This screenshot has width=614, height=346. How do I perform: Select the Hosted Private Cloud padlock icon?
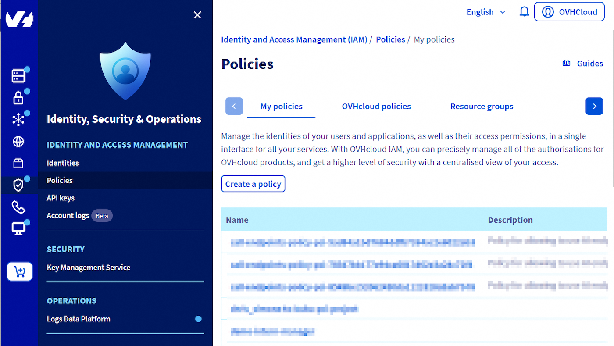tap(18, 97)
